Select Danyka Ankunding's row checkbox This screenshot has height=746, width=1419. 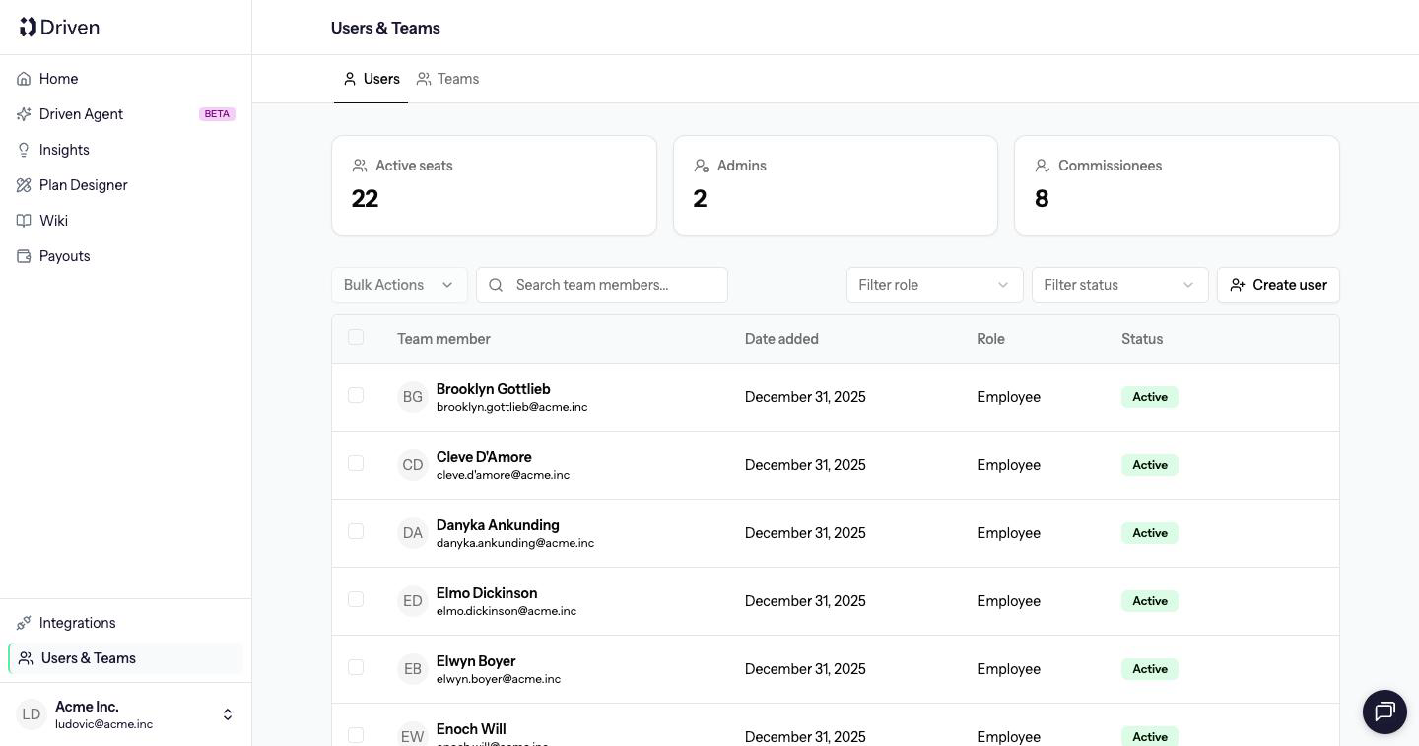tap(356, 531)
